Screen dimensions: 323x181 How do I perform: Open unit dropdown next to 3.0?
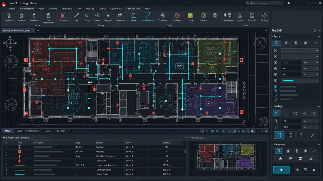[x=311, y=74]
